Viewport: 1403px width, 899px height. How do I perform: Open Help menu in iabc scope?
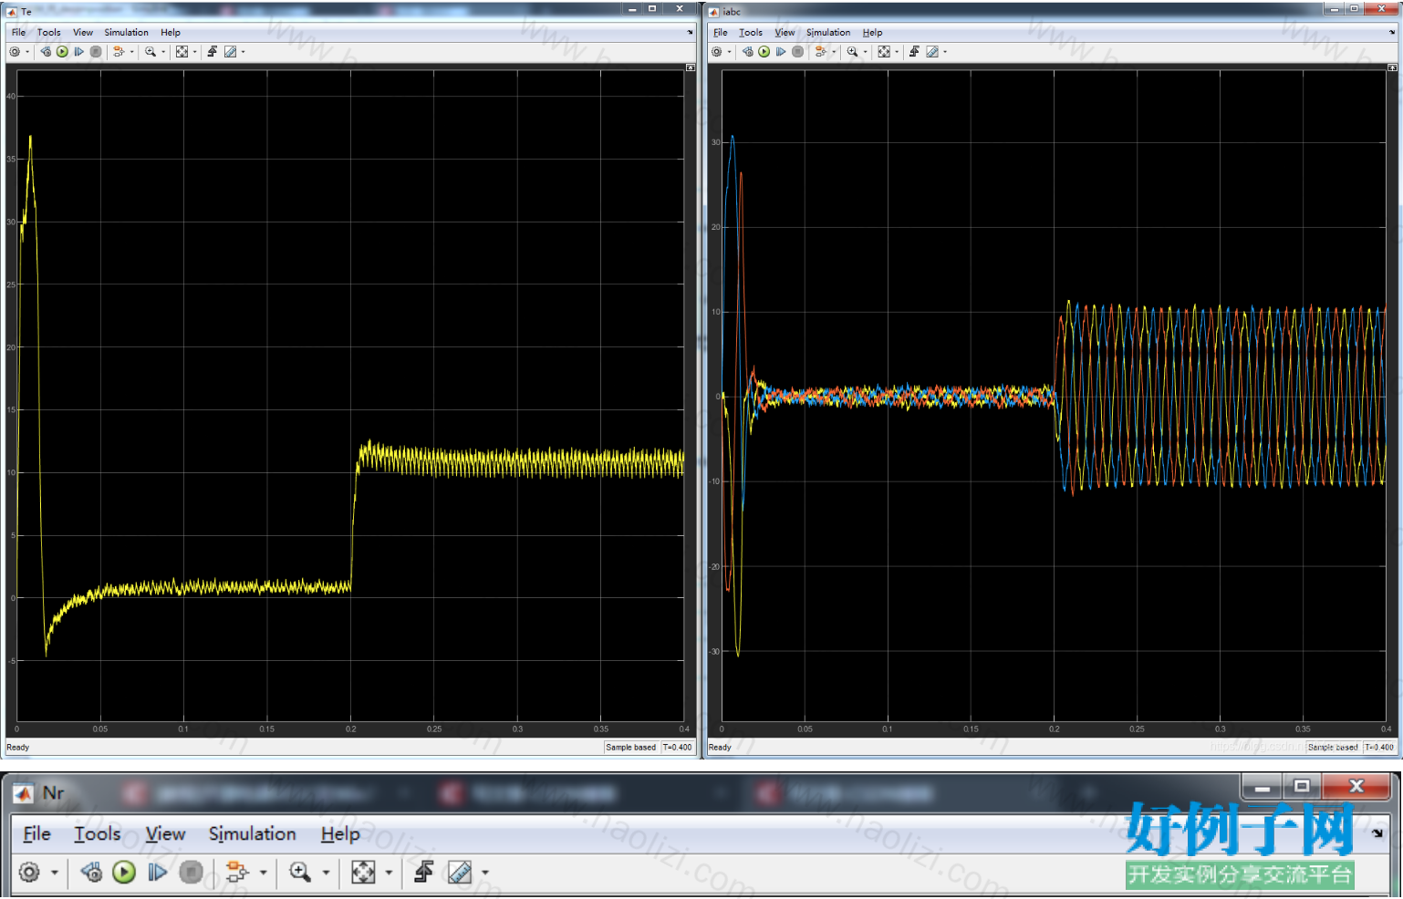tap(873, 32)
